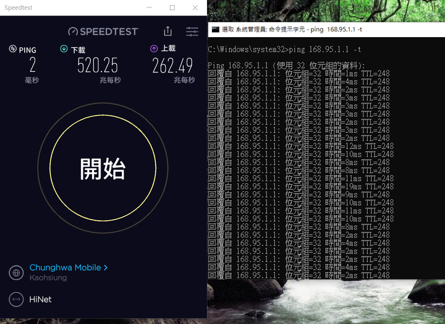Click the Speedtest share results icon
This screenshot has height=324, width=445.
(x=167, y=32)
